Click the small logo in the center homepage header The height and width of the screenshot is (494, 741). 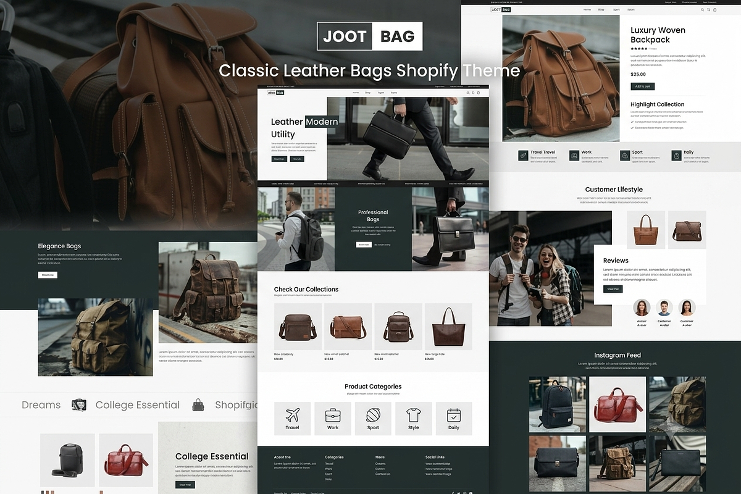tap(275, 93)
